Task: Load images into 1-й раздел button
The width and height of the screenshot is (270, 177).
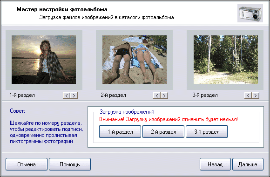Action: coord(120,132)
